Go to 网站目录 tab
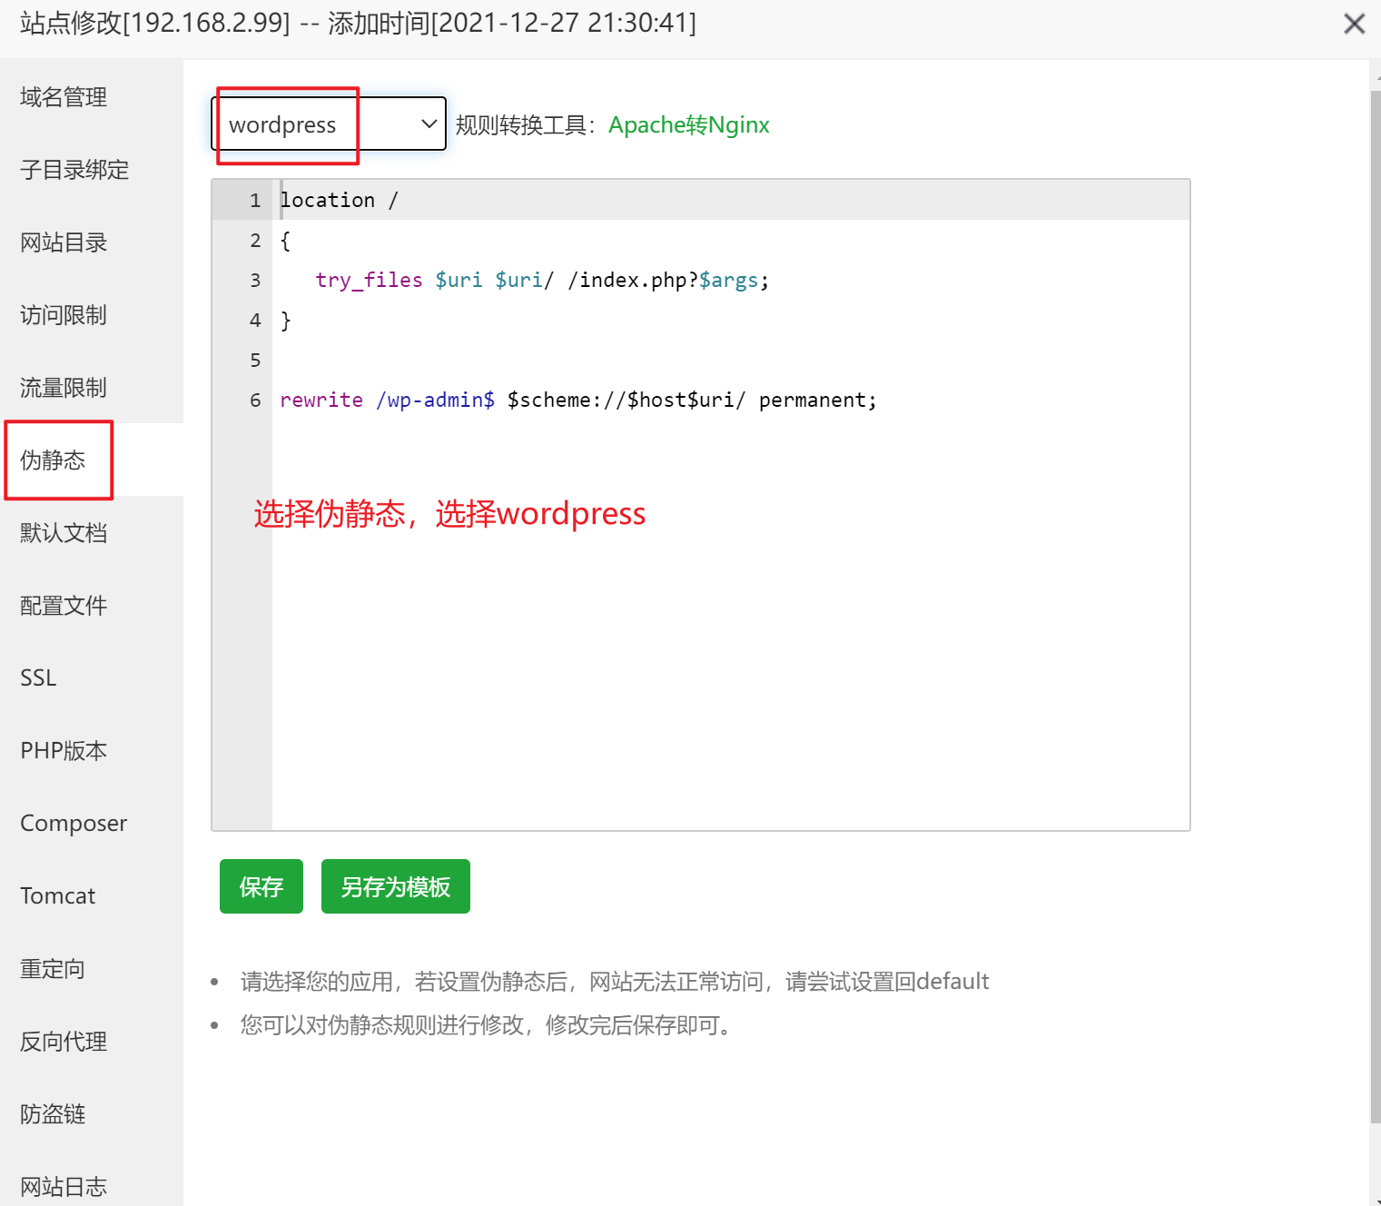The image size is (1381, 1206). [x=92, y=242]
